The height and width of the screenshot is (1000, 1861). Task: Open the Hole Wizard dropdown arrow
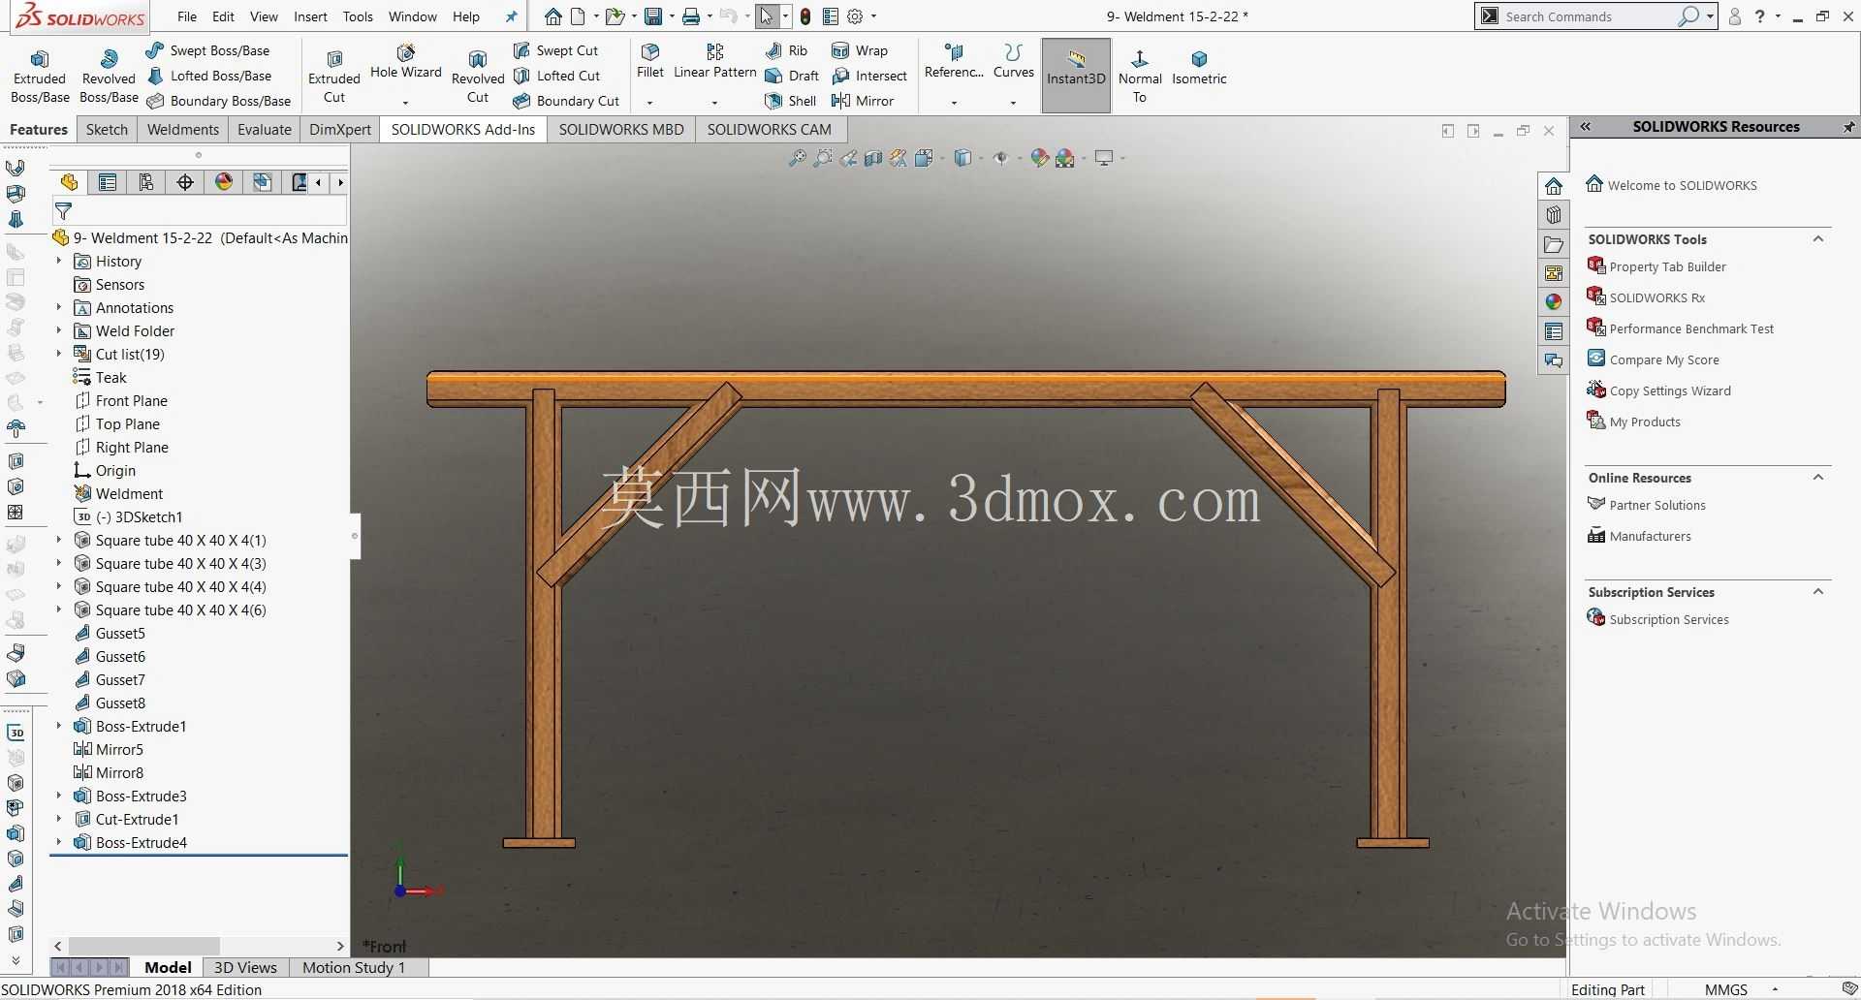click(x=406, y=102)
